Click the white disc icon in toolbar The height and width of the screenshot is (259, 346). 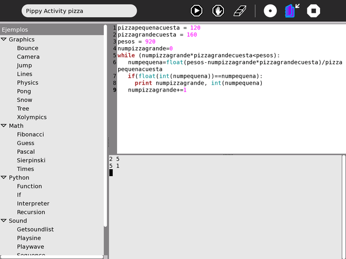coord(270,10)
